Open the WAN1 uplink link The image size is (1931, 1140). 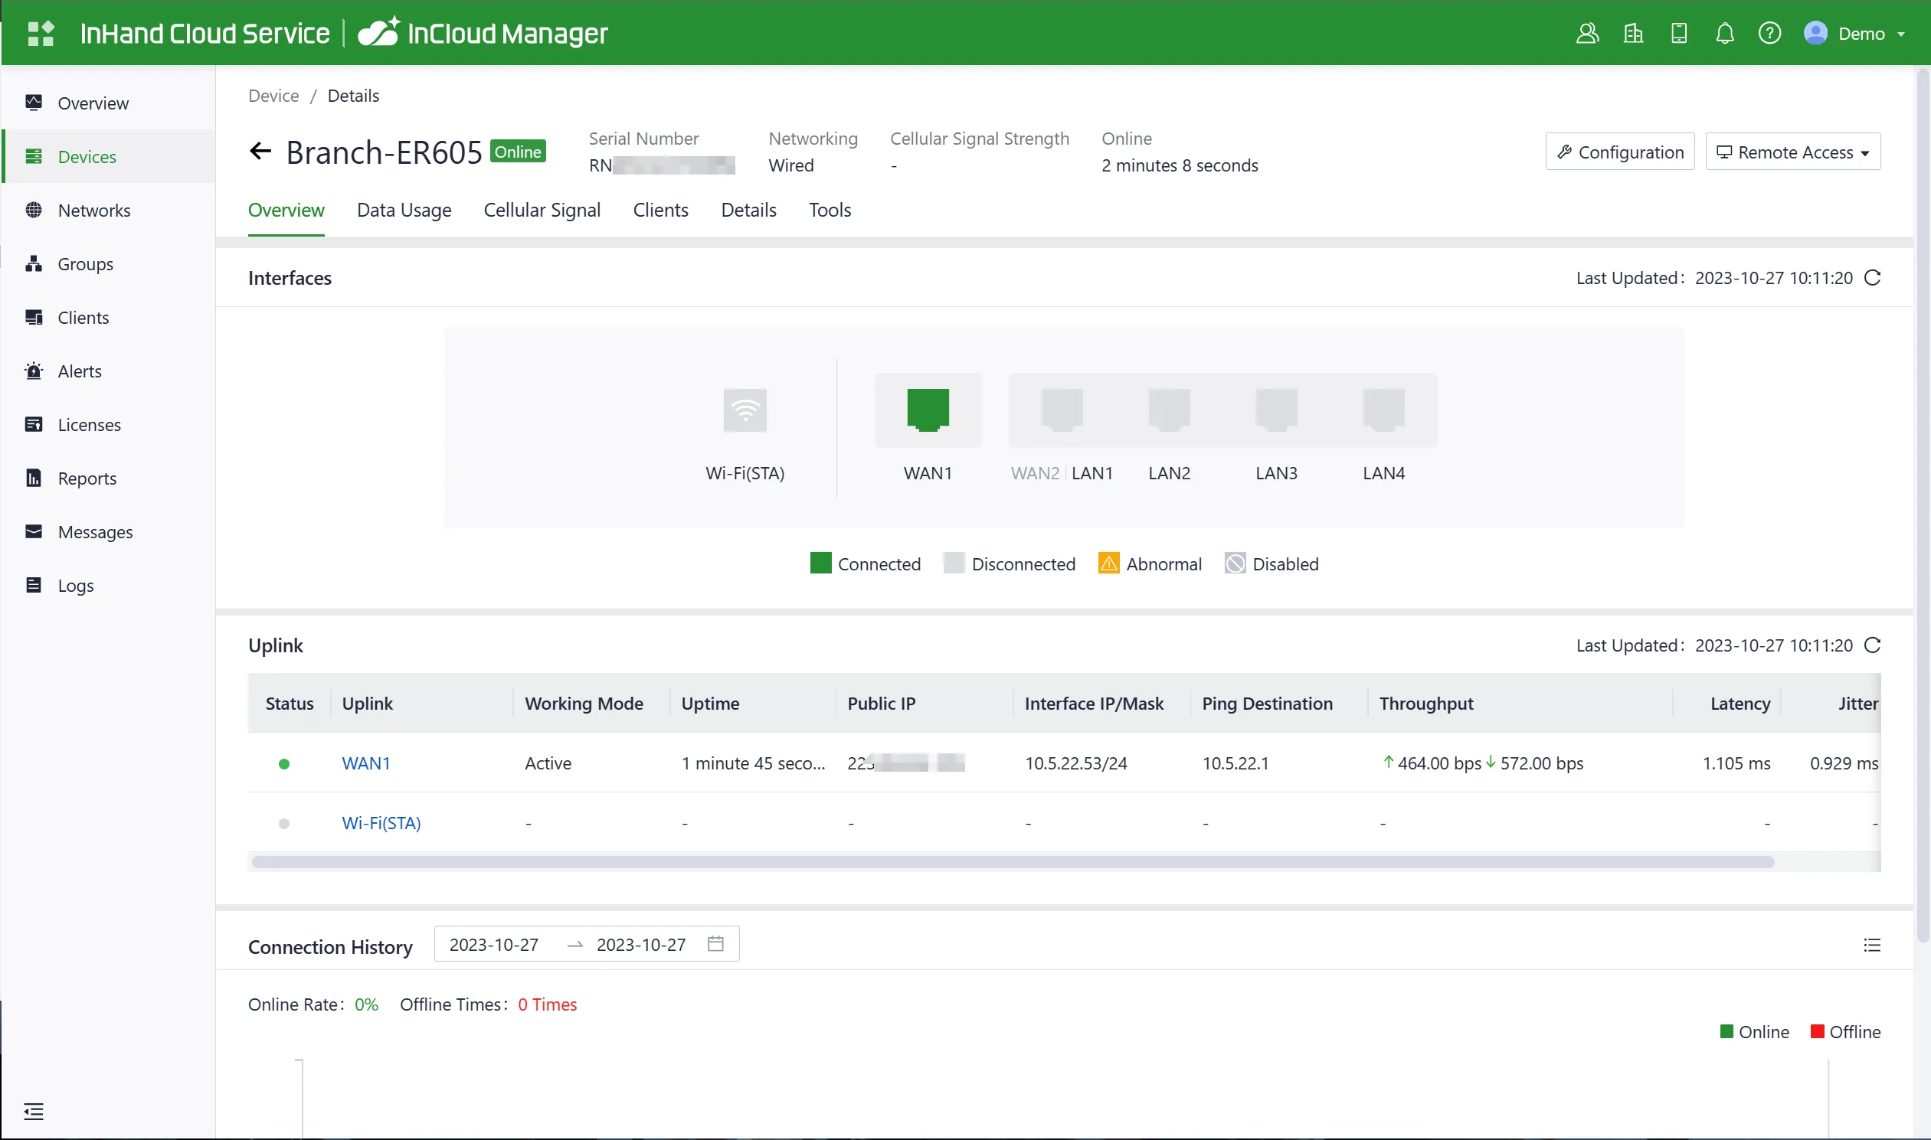tap(366, 763)
